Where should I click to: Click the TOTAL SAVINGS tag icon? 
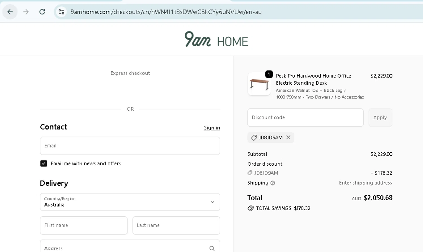click(x=251, y=208)
